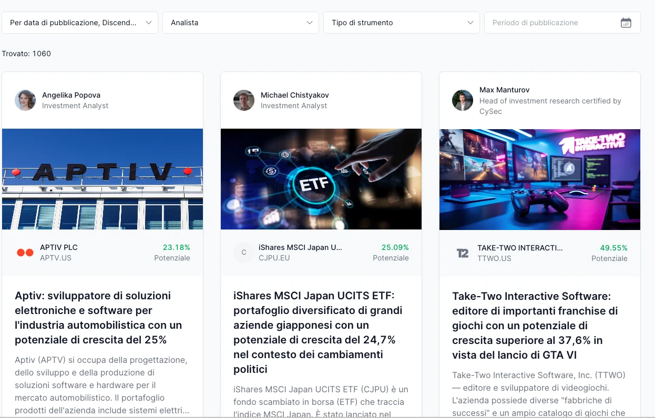Focus the 'Periodo di pubblicazione' date field
Viewport: 655px width, 418px height.
click(x=562, y=23)
